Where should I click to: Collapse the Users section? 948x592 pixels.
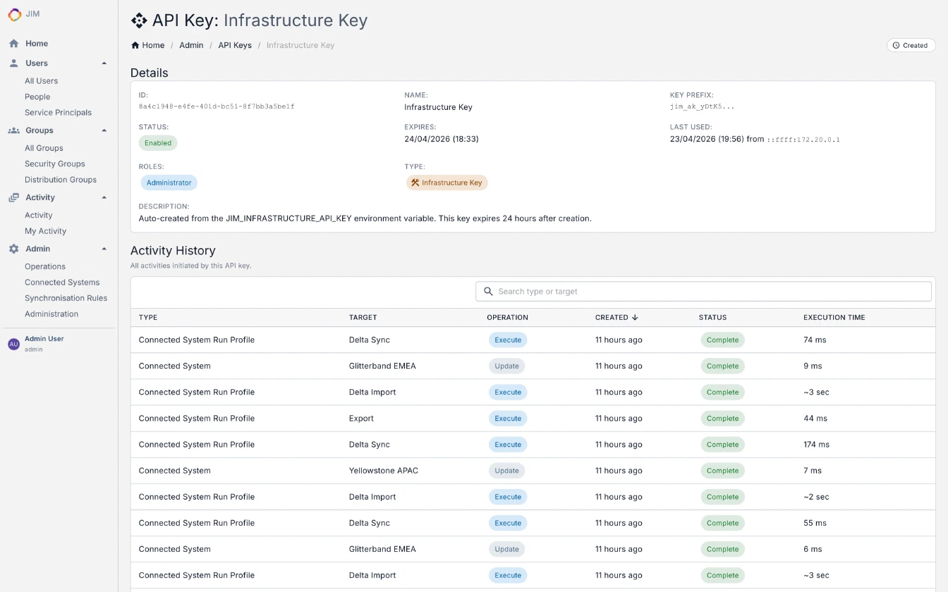104,63
